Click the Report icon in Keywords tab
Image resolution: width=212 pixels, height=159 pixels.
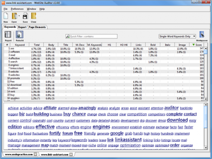coord(8,35)
